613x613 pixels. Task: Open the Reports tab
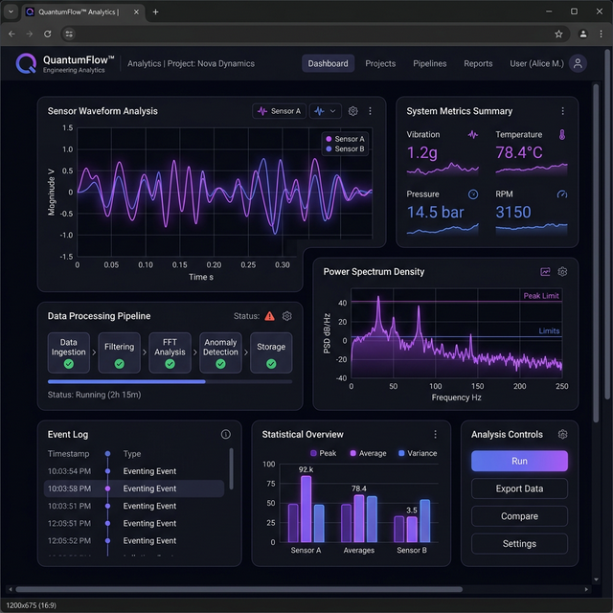(478, 63)
